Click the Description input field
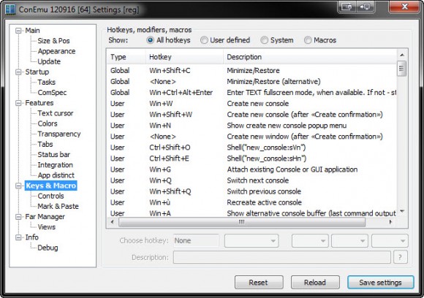 (x=281, y=257)
